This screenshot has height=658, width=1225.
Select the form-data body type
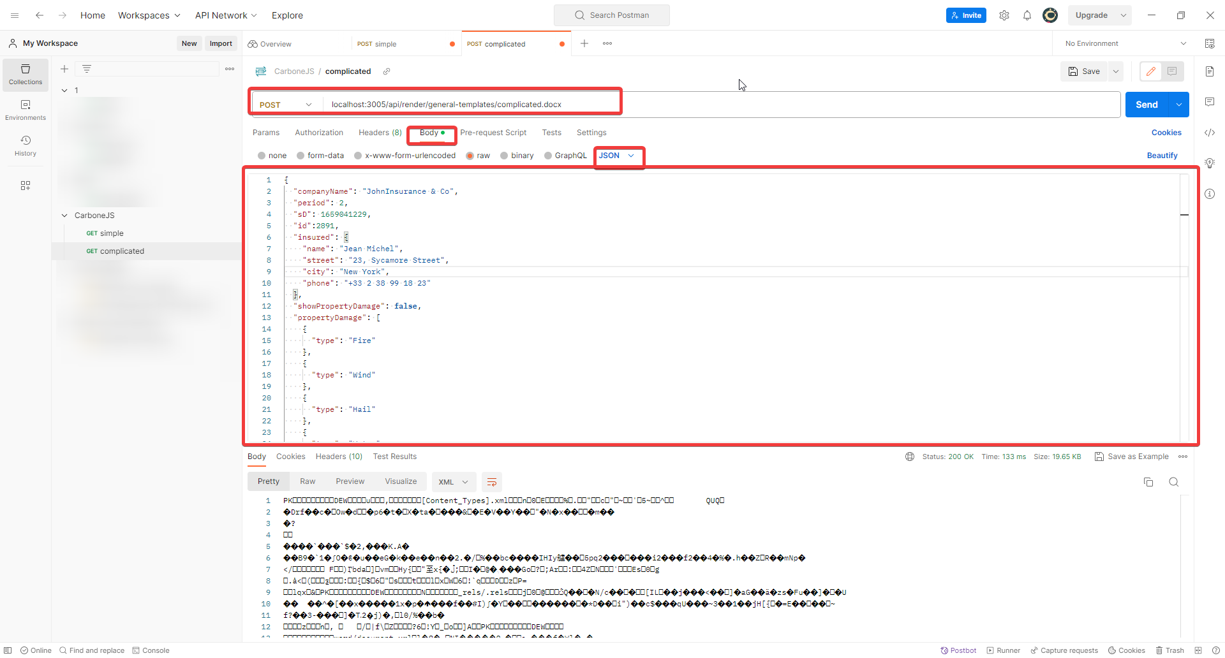click(320, 156)
